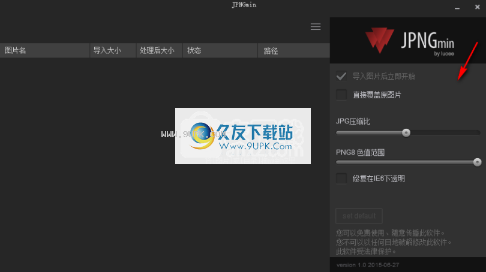The width and height of the screenshot is (486, 272).
Task: Click the JPNGmin red logo
Action: point(379,40)
